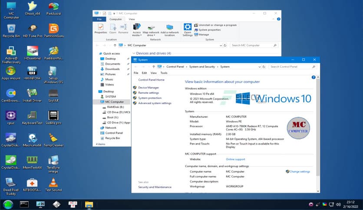This screenshot has width=363, height=210.
Task: Select the HD Tune Pro desktop icon
Action: (x=32, y=29)
